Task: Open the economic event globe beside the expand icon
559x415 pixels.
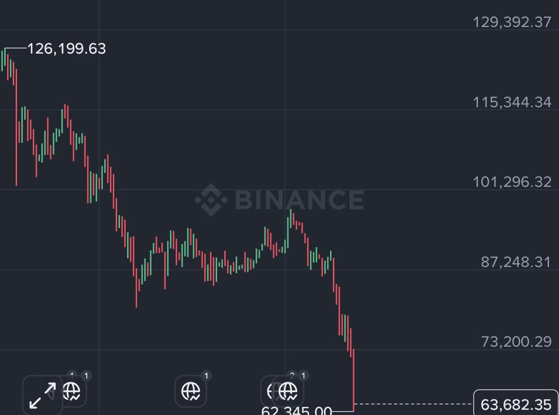Action: point(72,392)
